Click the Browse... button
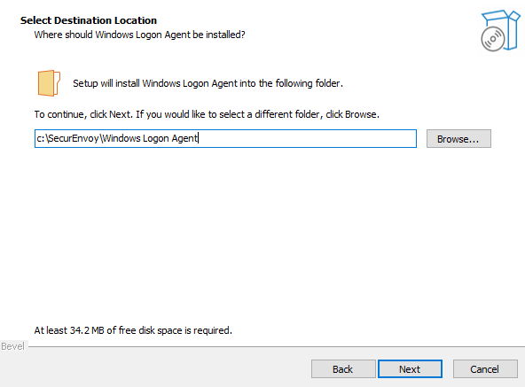The image size is (525, 387). [458, 138]
